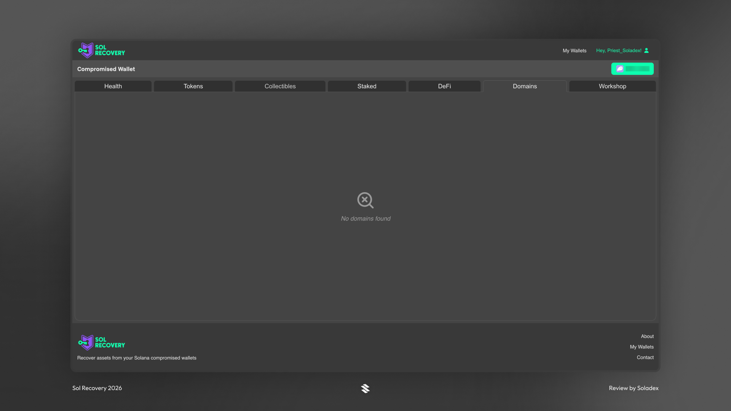Screen dimensions: 731x411
Task: Click the Phantom ghost icon in wallet button
Action: point(619,69)
